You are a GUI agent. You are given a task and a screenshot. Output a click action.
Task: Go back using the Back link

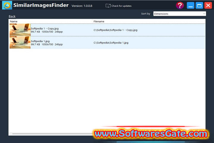12,16
